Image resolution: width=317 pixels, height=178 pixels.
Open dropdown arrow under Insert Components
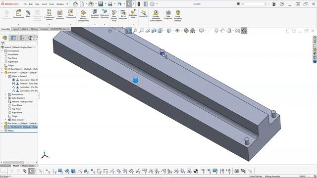coord(18,25)
